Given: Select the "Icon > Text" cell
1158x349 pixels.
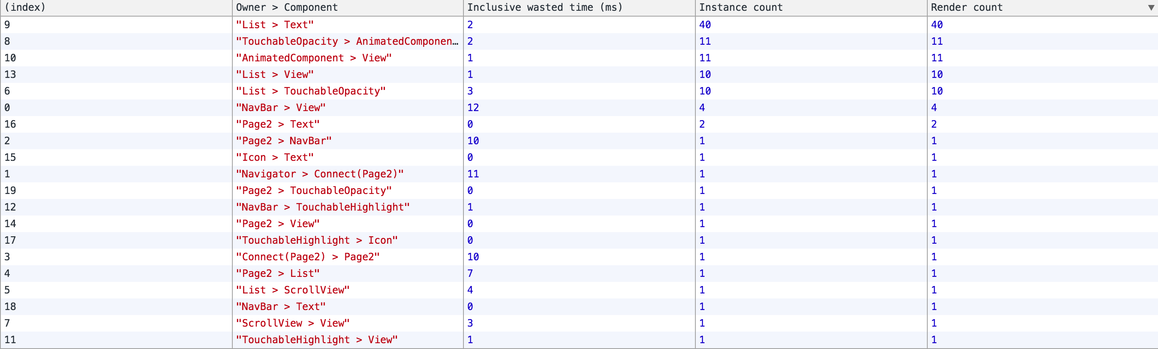Looking at the screenshot, I should tap(347, 157).
